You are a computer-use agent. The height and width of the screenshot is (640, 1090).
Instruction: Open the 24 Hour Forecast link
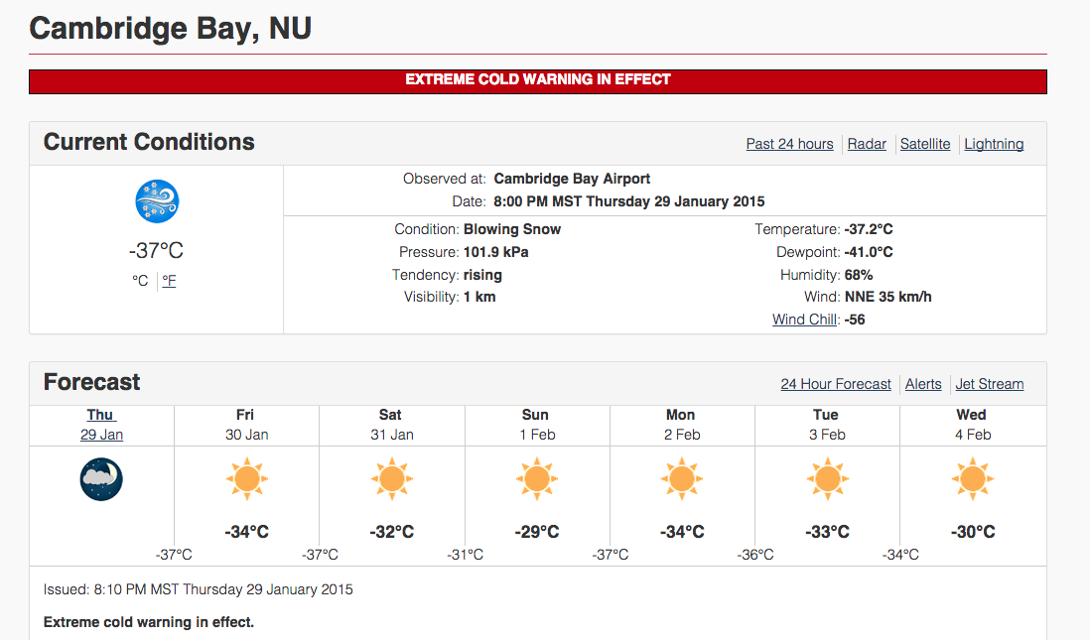836,384
